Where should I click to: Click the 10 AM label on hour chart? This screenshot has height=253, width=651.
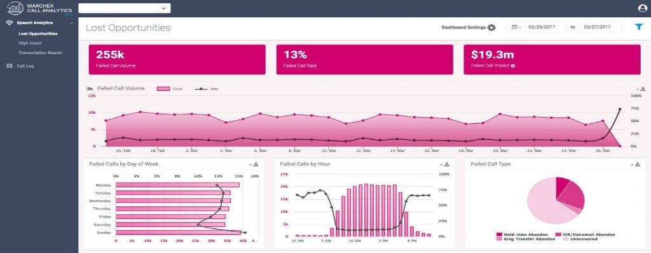354,240
